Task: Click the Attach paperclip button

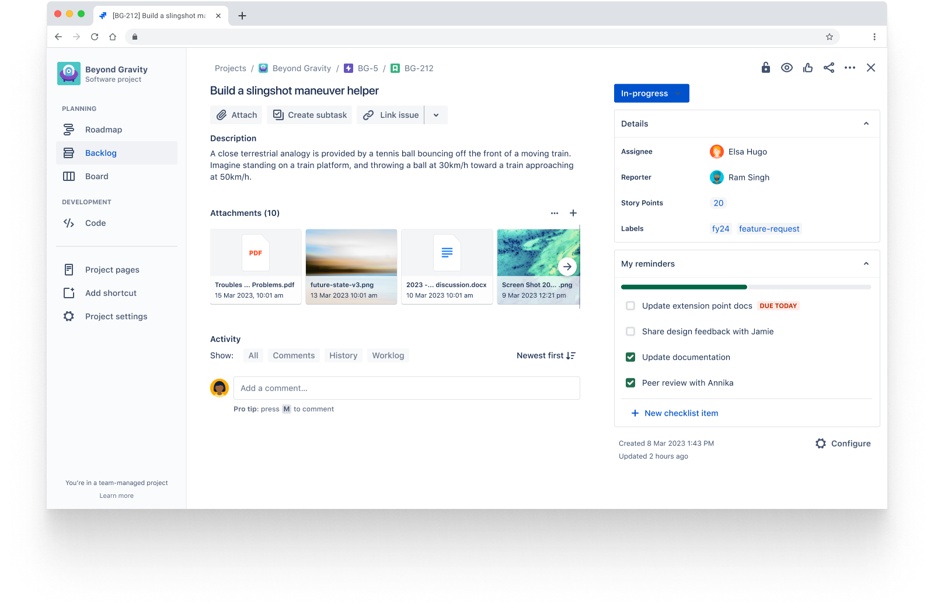Action: pyautogui.click(x=236, y=115)
